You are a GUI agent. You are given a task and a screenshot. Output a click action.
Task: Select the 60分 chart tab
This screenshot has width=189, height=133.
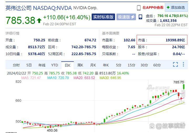coord(157,65)
